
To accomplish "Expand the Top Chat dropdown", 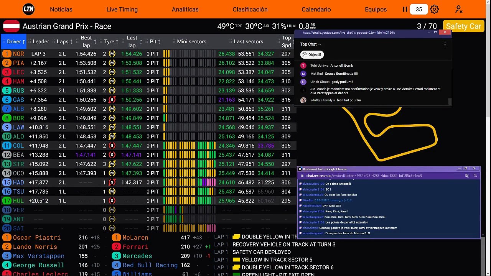I will [x=311, y=44].
